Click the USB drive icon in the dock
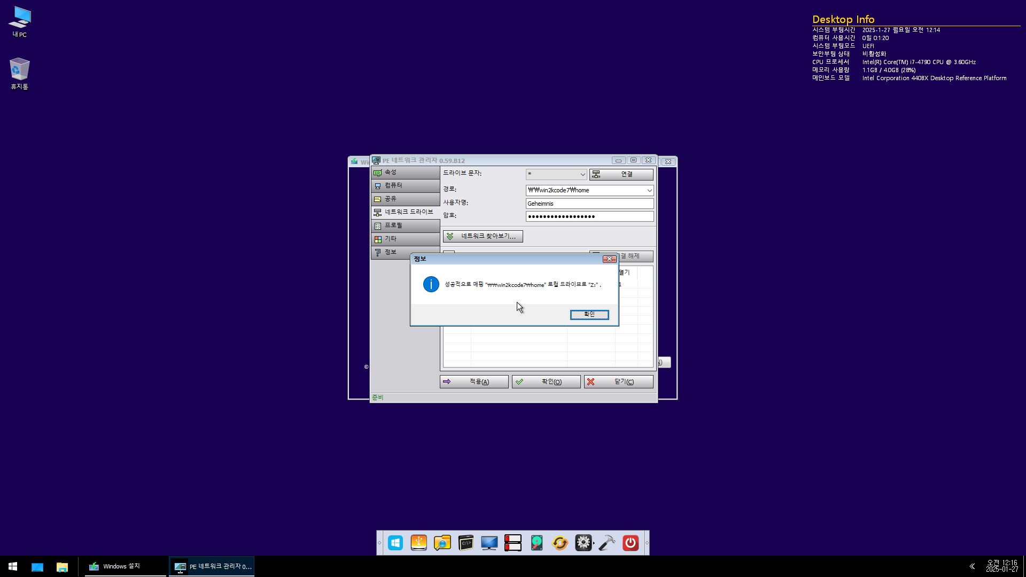Viewport: 1026px width, 577px height. coord(419,543)
